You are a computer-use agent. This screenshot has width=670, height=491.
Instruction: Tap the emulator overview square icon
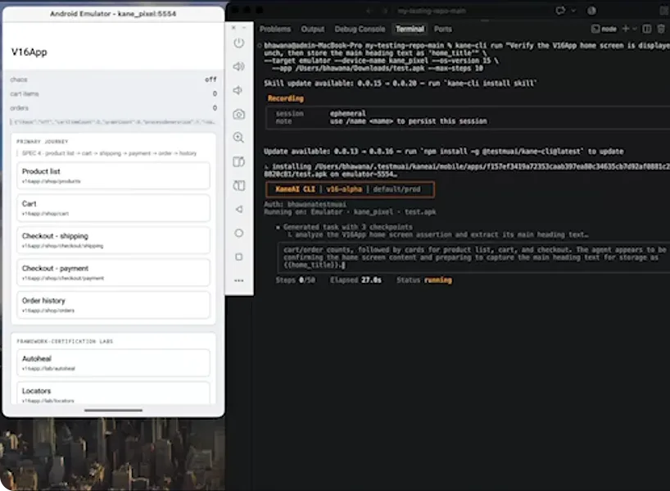pos(239,257)
